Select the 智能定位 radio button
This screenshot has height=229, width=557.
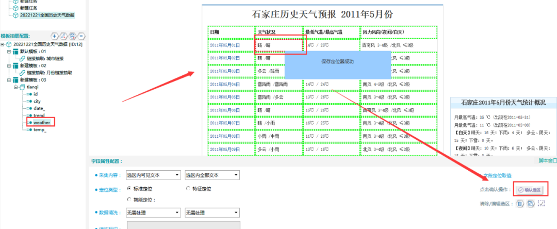[x=129, y=200]
